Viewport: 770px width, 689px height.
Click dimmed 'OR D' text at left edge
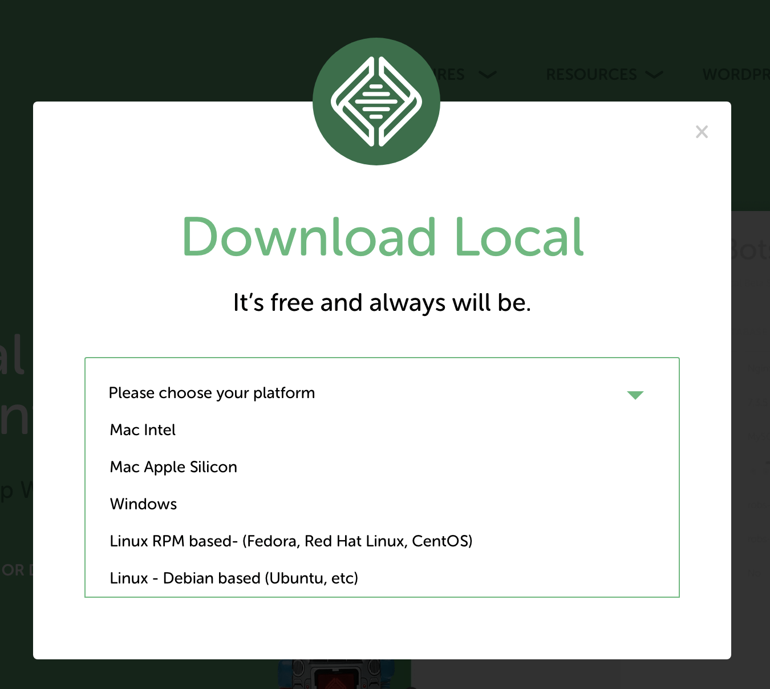(16, 570)
